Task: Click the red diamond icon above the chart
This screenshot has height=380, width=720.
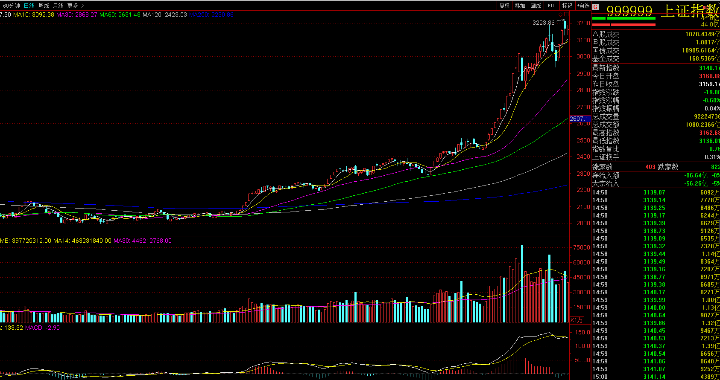Action: point(560,15)
